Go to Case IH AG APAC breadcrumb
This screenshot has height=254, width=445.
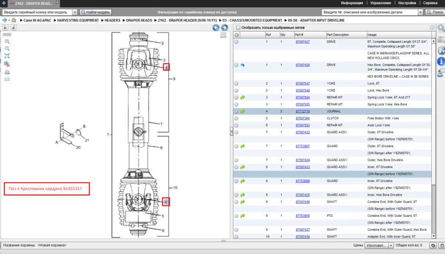point(37,20)
